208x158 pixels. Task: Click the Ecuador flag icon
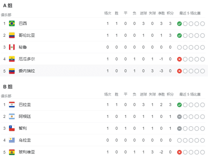(12, 59)
